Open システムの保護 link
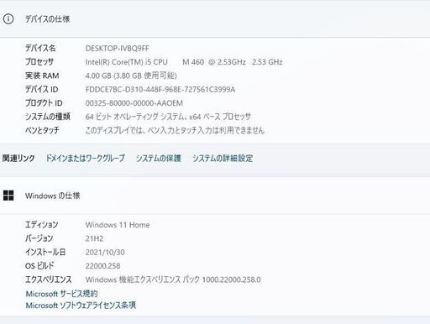Viewport: 430px width, 324px height. pyautogui.click(x=159, y=159)
